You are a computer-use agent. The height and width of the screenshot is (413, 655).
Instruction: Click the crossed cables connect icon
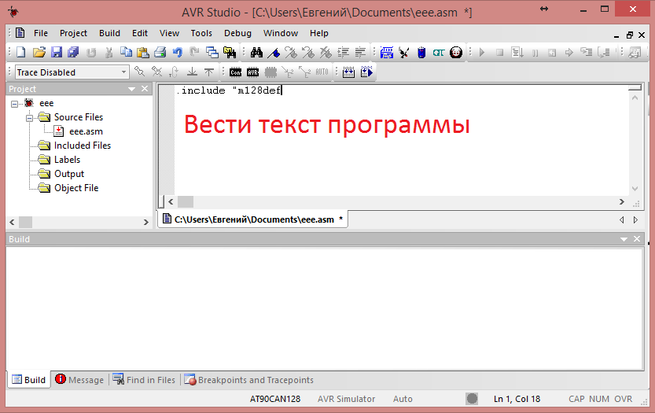404,52
